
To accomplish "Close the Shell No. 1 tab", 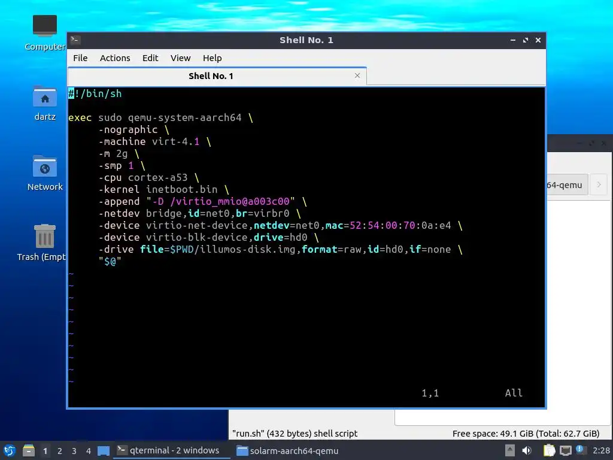I will coord(357,75).
